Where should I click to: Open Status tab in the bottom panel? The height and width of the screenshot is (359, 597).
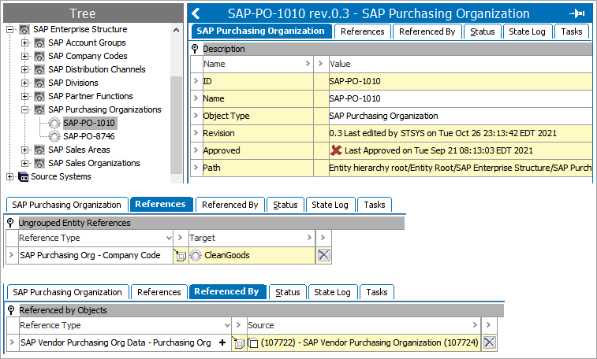tap(287, 292)
